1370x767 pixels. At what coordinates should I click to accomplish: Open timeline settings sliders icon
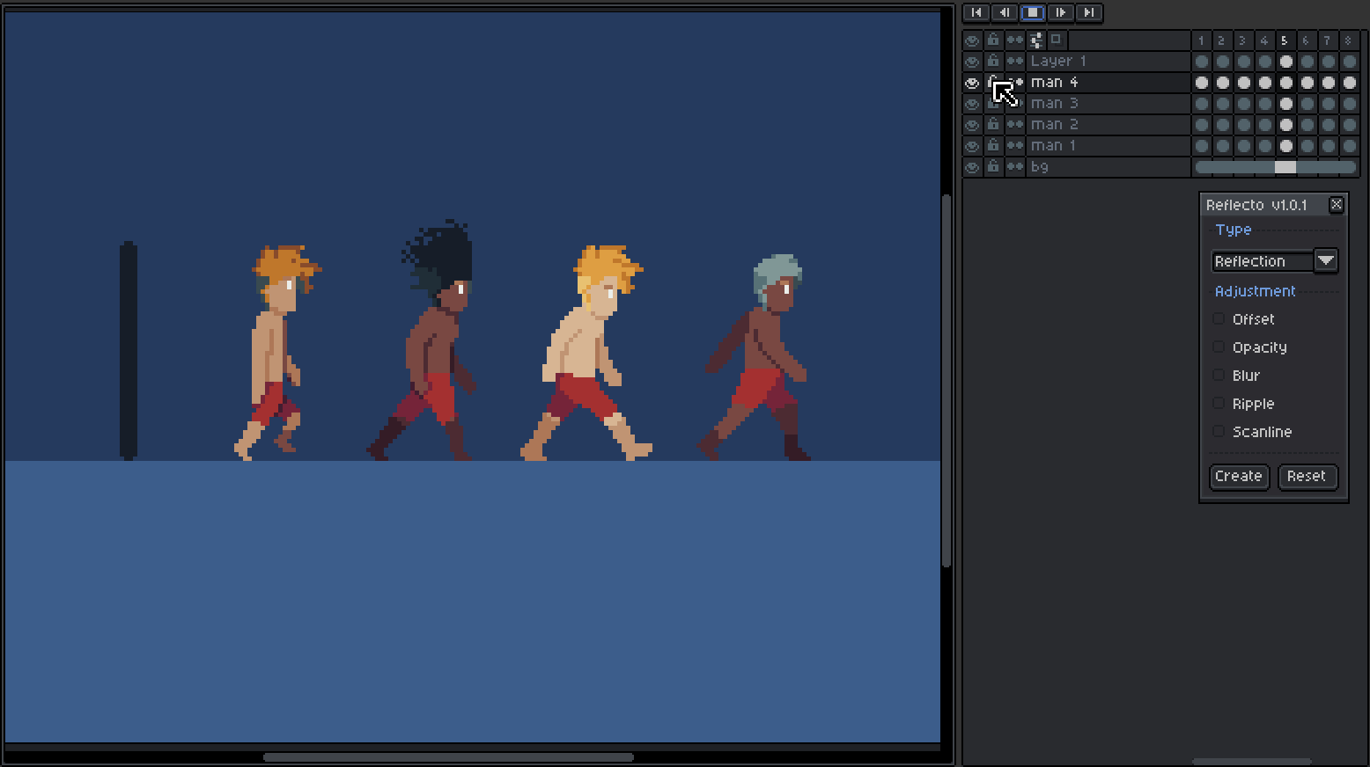tap(1036, 40)
